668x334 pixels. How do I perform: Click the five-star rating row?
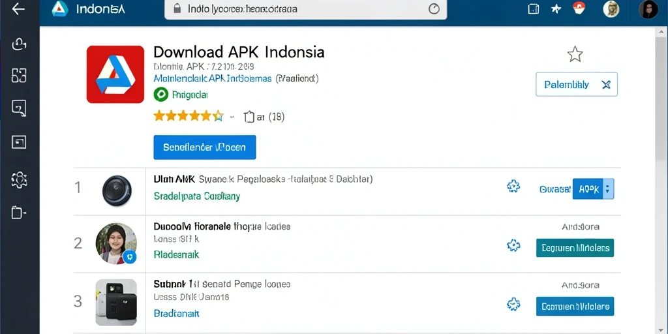(x=189, y=116)
